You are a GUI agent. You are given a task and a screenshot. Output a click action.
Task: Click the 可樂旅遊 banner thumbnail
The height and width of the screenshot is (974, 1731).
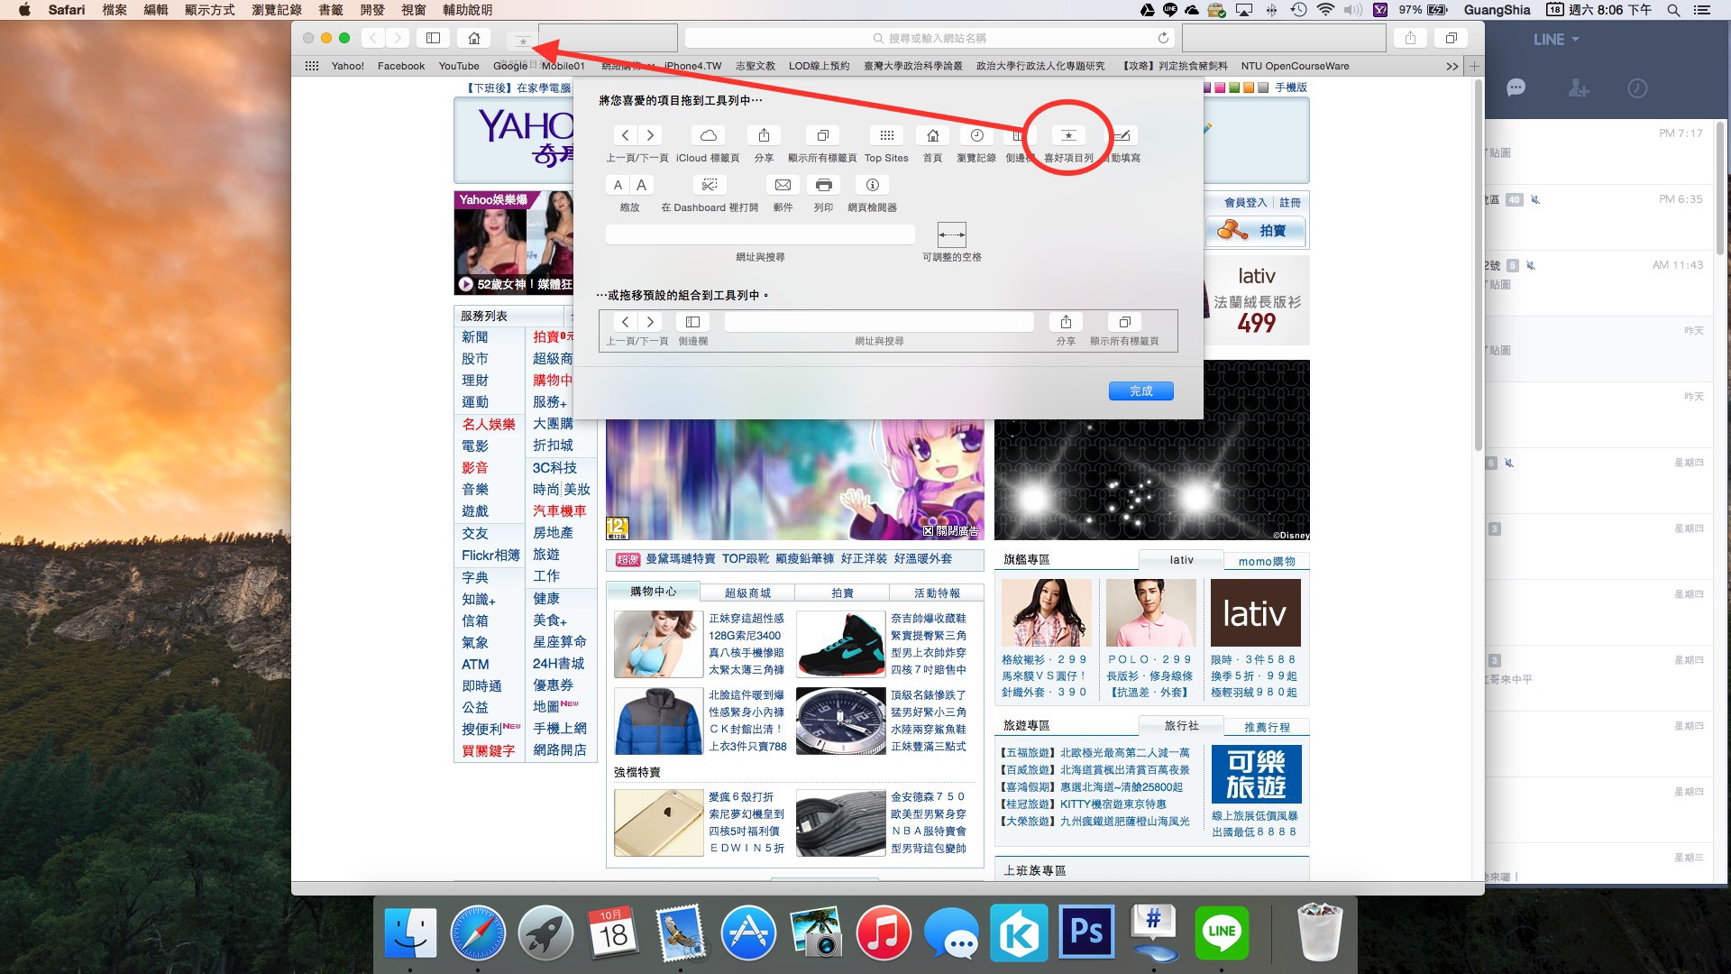point(1256,774)
